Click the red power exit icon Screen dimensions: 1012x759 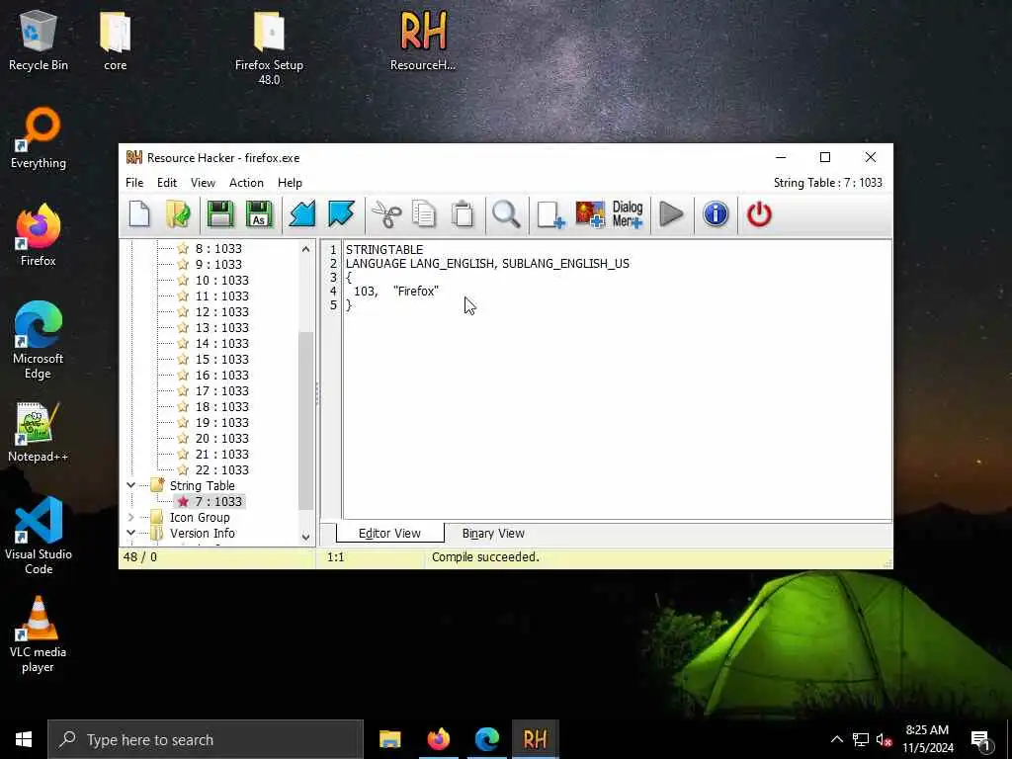[759, 214]
